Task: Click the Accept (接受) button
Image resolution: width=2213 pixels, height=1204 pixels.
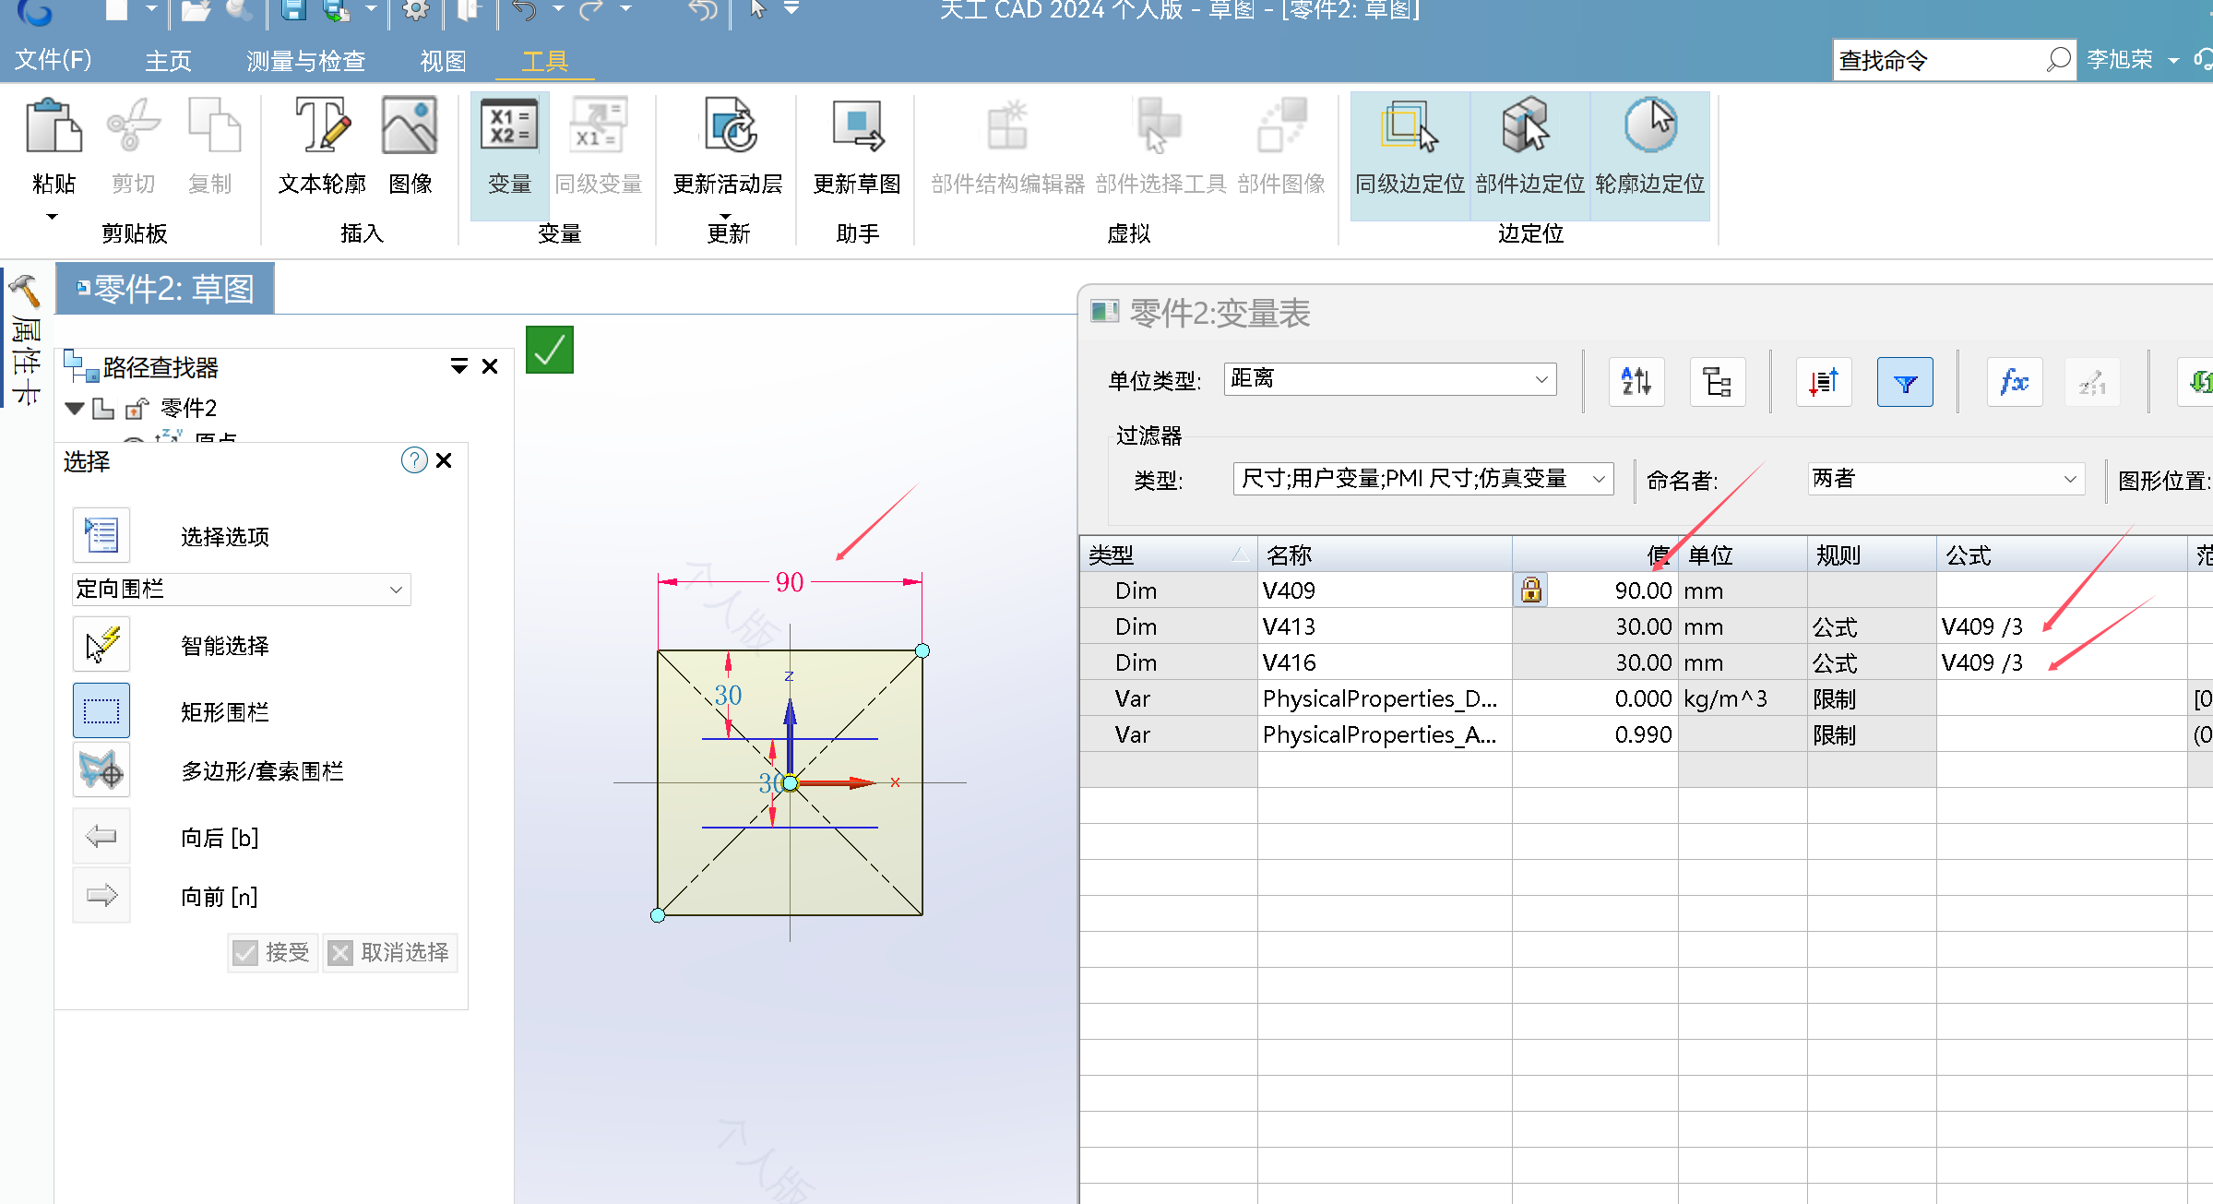Action: [x=273, y=952]
